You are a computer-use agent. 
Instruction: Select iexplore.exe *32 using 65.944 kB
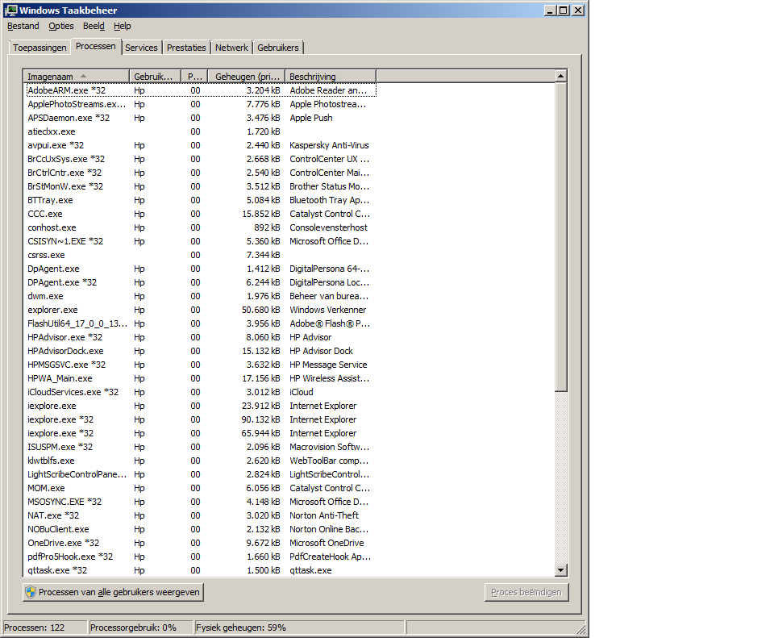pos(201,433)
